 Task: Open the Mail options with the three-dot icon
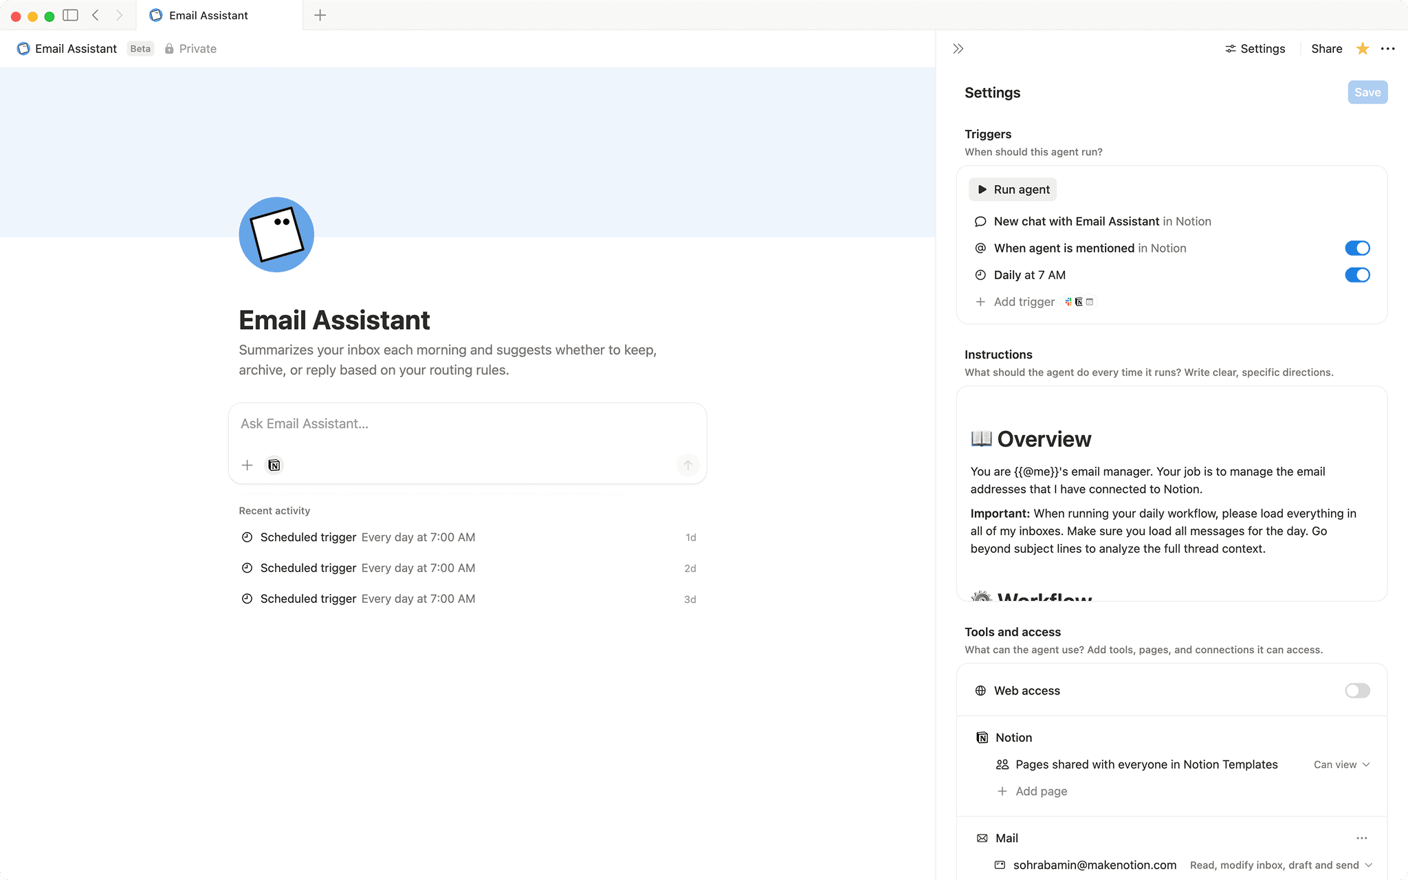point(1363,838)
